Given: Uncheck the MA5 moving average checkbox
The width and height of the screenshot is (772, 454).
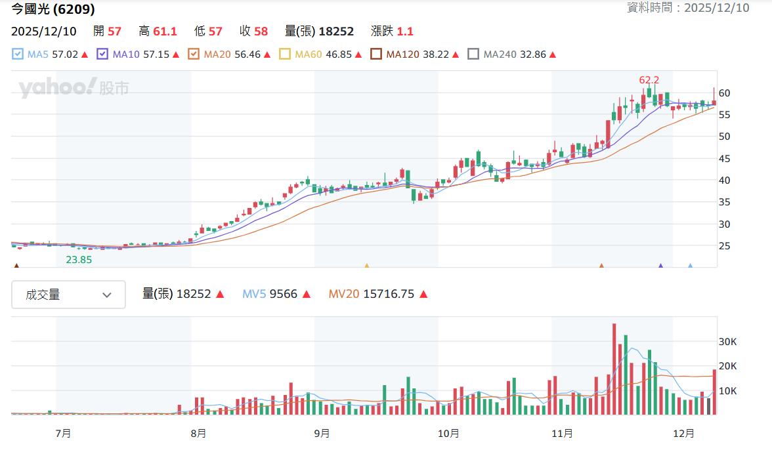Looking at the screenshot, I should (x=17, y=54).
